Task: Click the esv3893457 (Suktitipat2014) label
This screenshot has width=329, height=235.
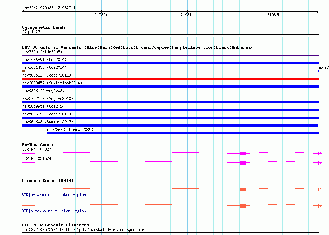Action: (x=52, y=83)
